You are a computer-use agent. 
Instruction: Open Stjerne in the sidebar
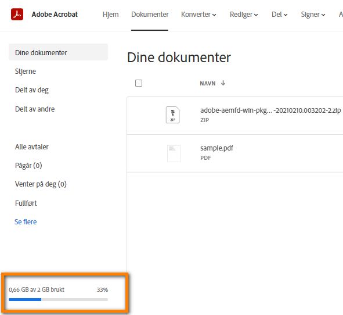(x=26, y=71)
